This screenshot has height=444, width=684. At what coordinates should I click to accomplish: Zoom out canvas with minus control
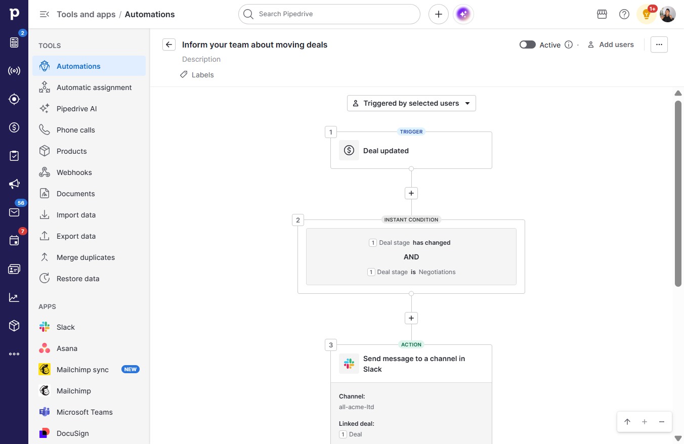pos(662,422)
